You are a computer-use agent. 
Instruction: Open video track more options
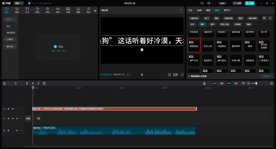tap(21, 118)
